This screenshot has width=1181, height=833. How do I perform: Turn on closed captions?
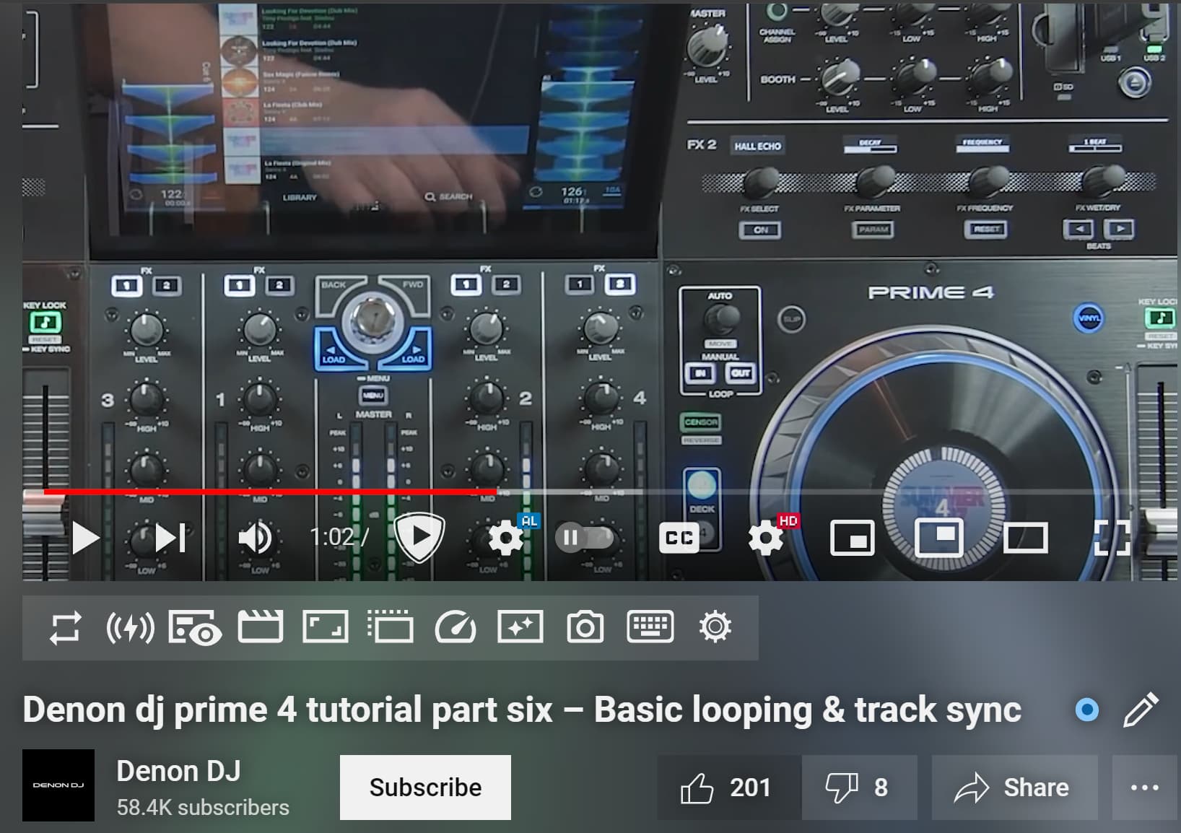pyautogui.click(x=679, y=538)
